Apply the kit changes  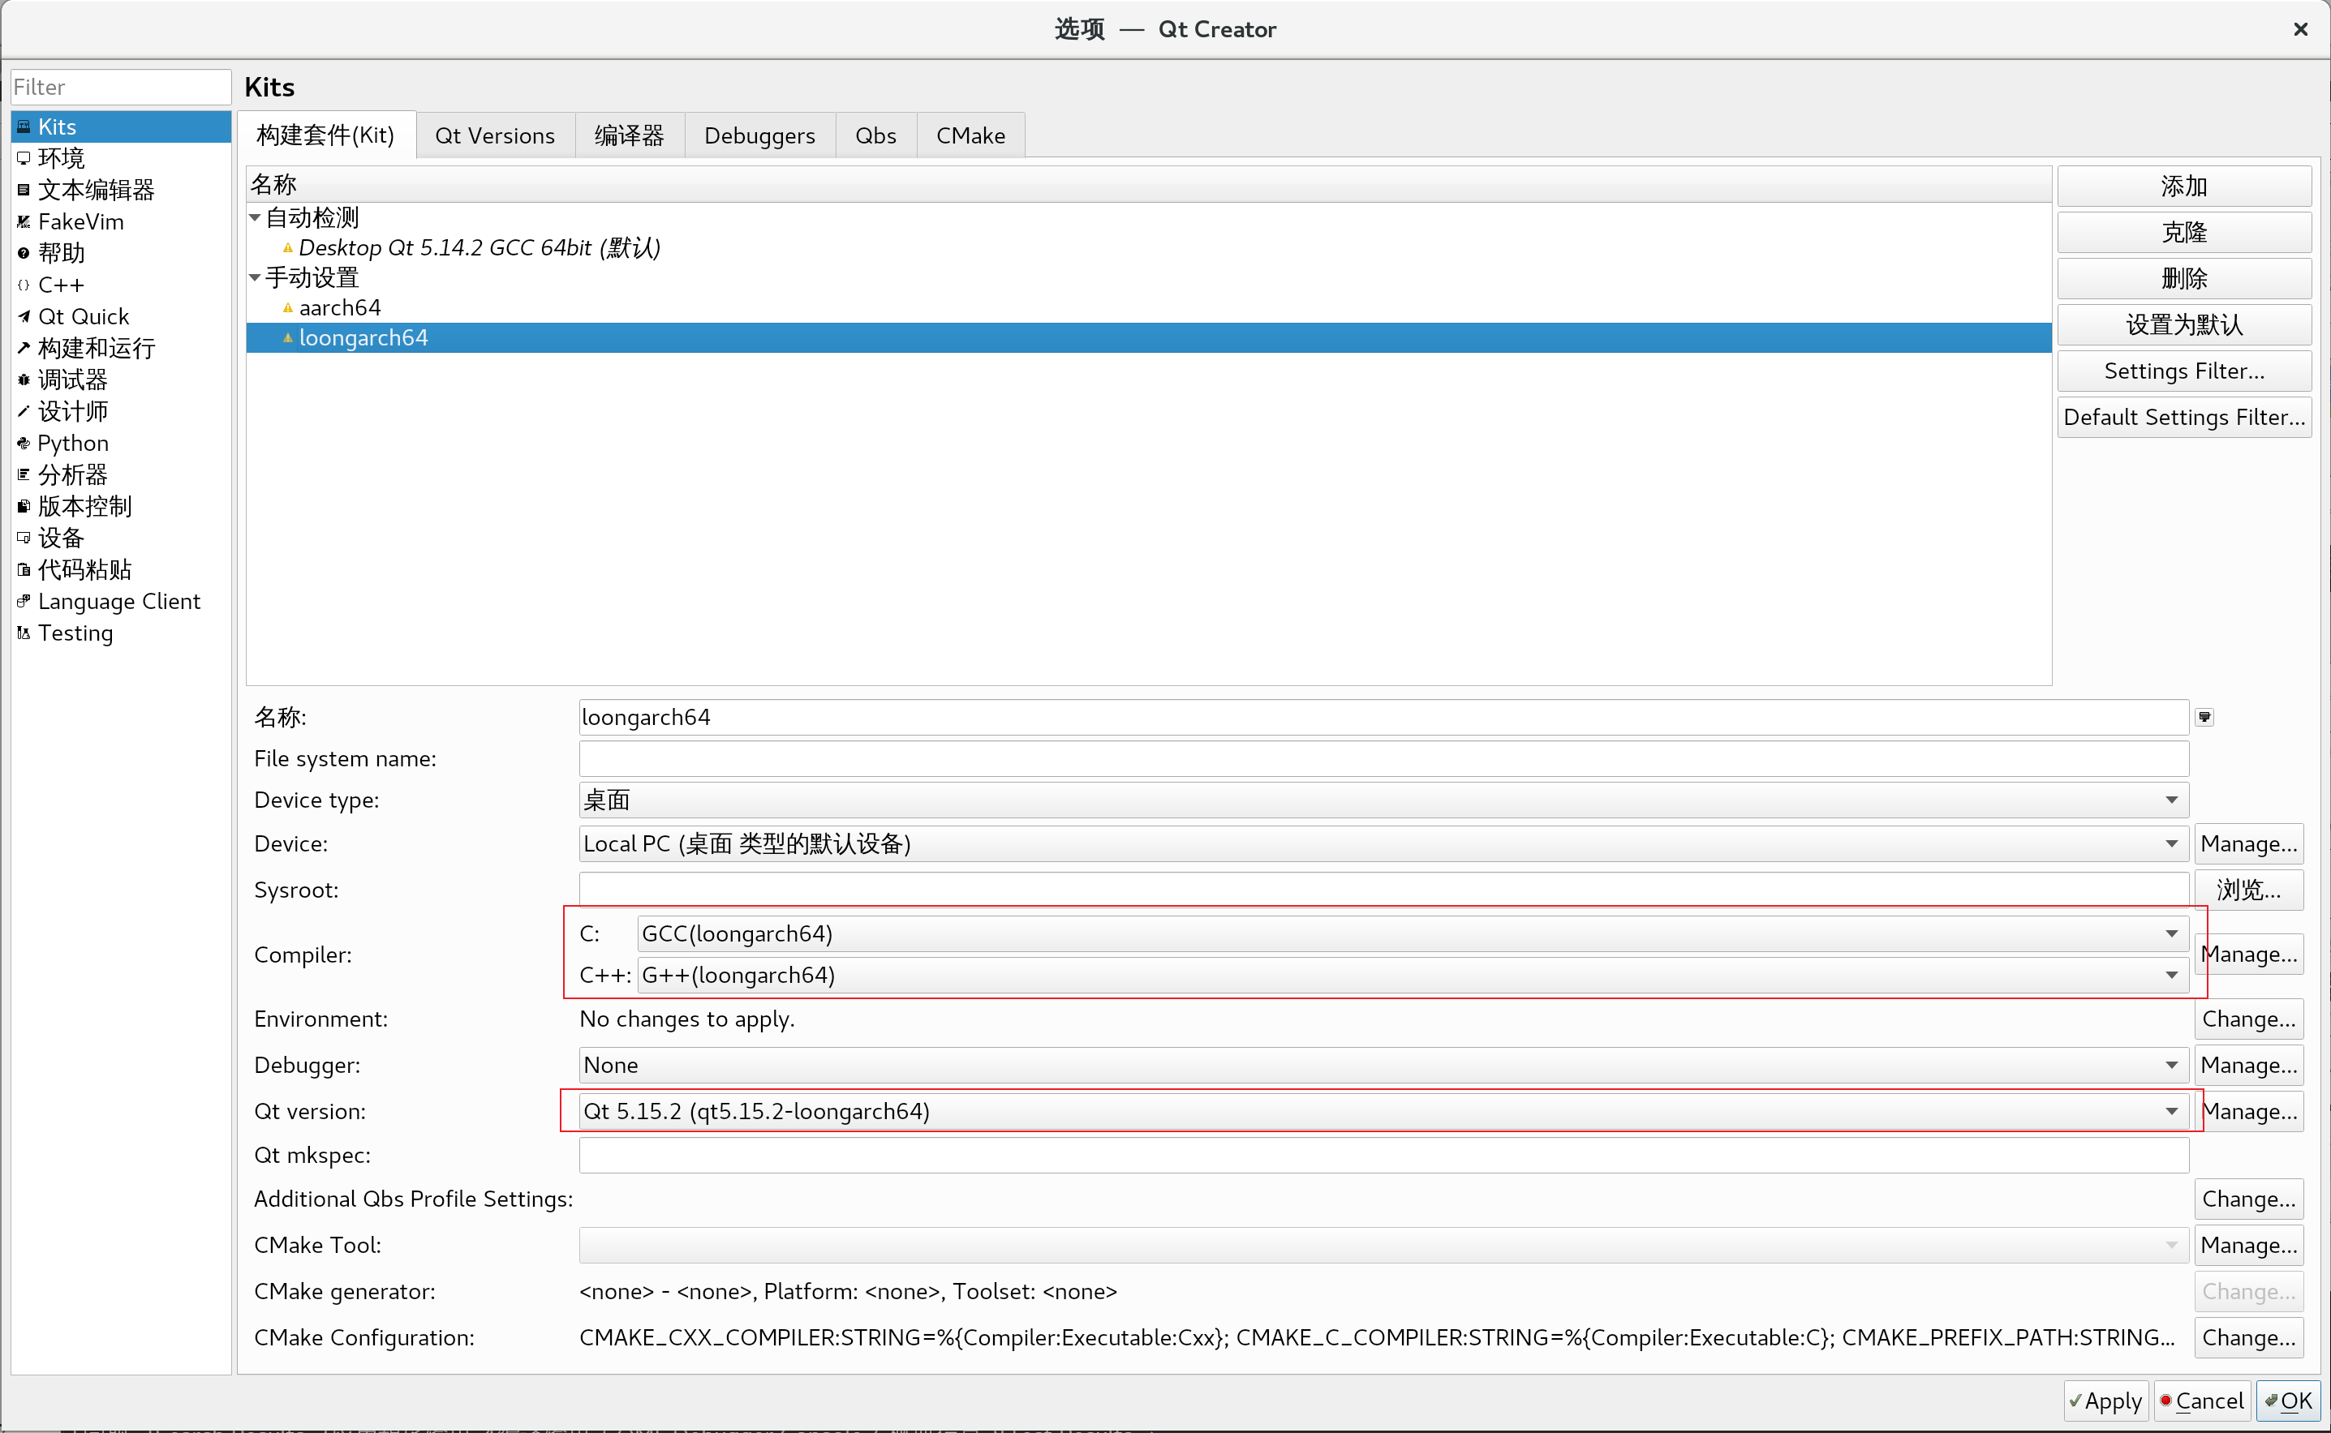2105,1401
